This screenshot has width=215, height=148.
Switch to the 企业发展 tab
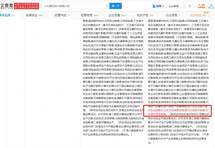point(117,15)
